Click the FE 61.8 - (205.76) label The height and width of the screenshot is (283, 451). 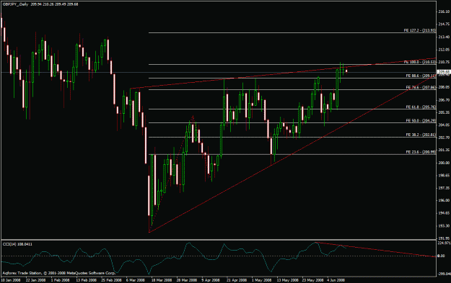[x=421, y=107]
